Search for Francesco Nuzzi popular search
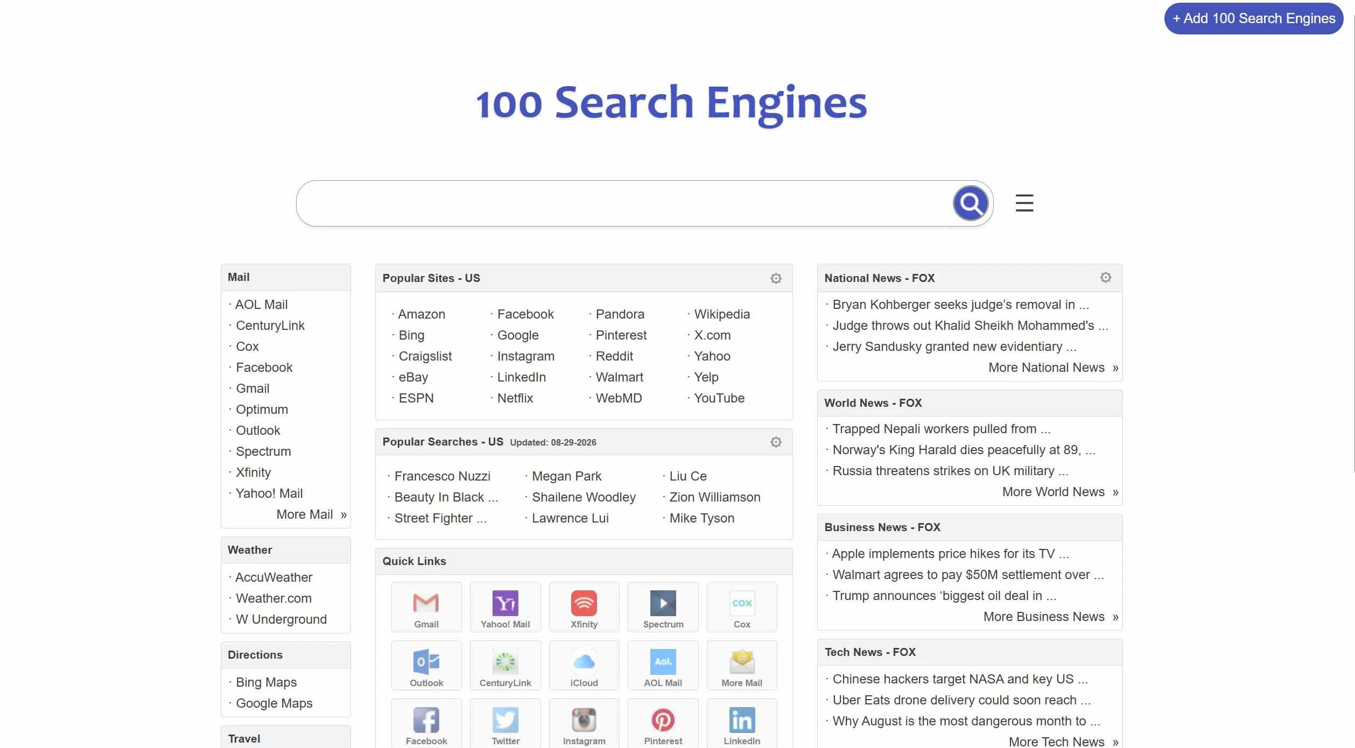Viewport: 1355px width, 748px height. point(443,476)
